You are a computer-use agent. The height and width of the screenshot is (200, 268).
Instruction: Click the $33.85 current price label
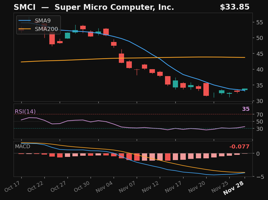tap(235, 7)
